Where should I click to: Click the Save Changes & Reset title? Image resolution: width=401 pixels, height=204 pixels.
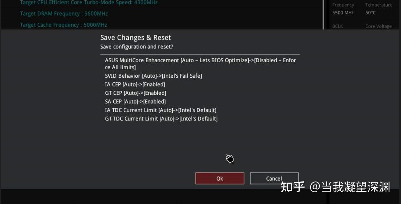[x=135, y=37]
